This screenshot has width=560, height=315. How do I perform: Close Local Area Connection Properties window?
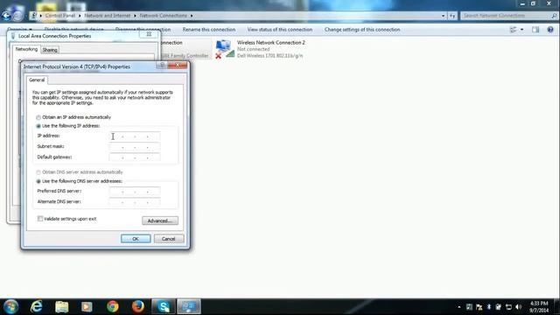pos(150,34)
